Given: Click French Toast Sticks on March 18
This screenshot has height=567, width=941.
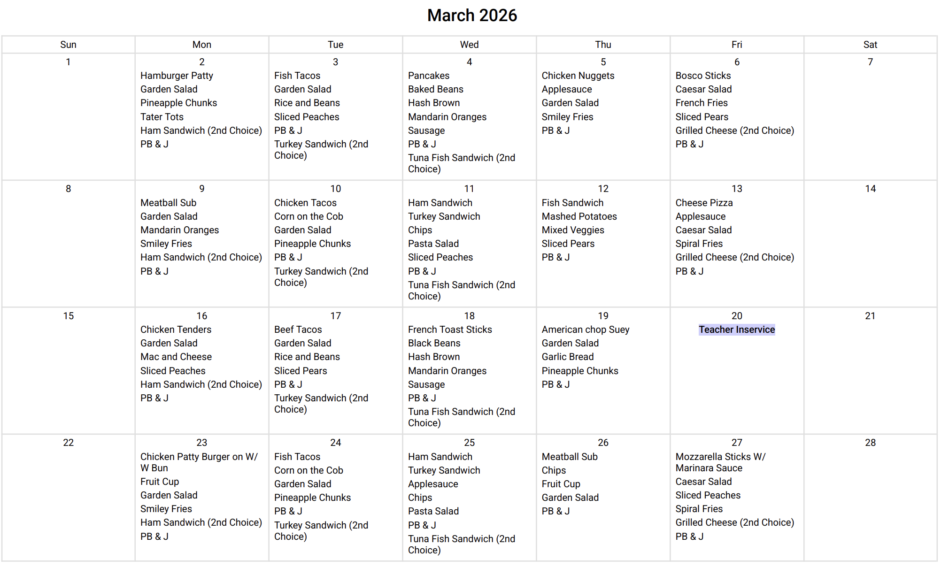Looking at the screenshot, I should tap(450, 329).
